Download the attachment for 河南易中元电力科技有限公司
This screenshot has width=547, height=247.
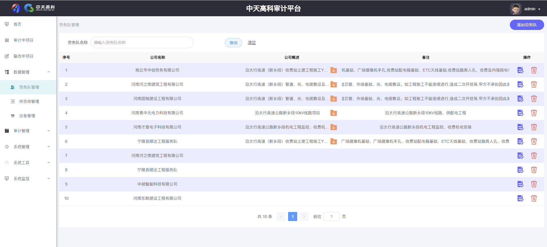point(333,113)
